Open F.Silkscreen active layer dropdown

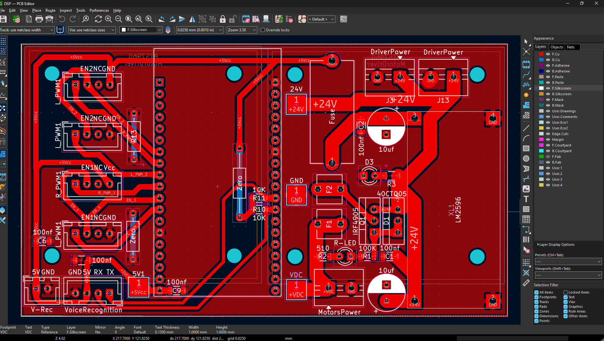[x=141, y=30]
